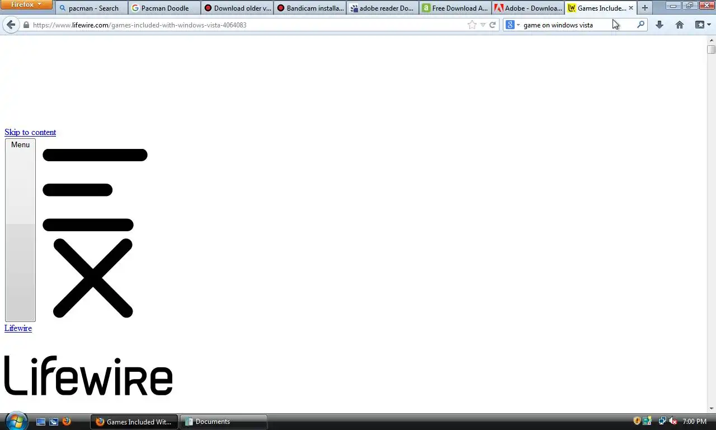
Task: Click the 7:00 PM clock
Action: coord(695,422)
